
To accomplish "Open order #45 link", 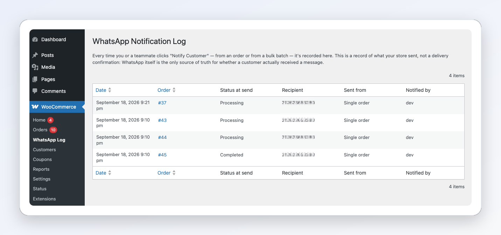I will 162,155.
